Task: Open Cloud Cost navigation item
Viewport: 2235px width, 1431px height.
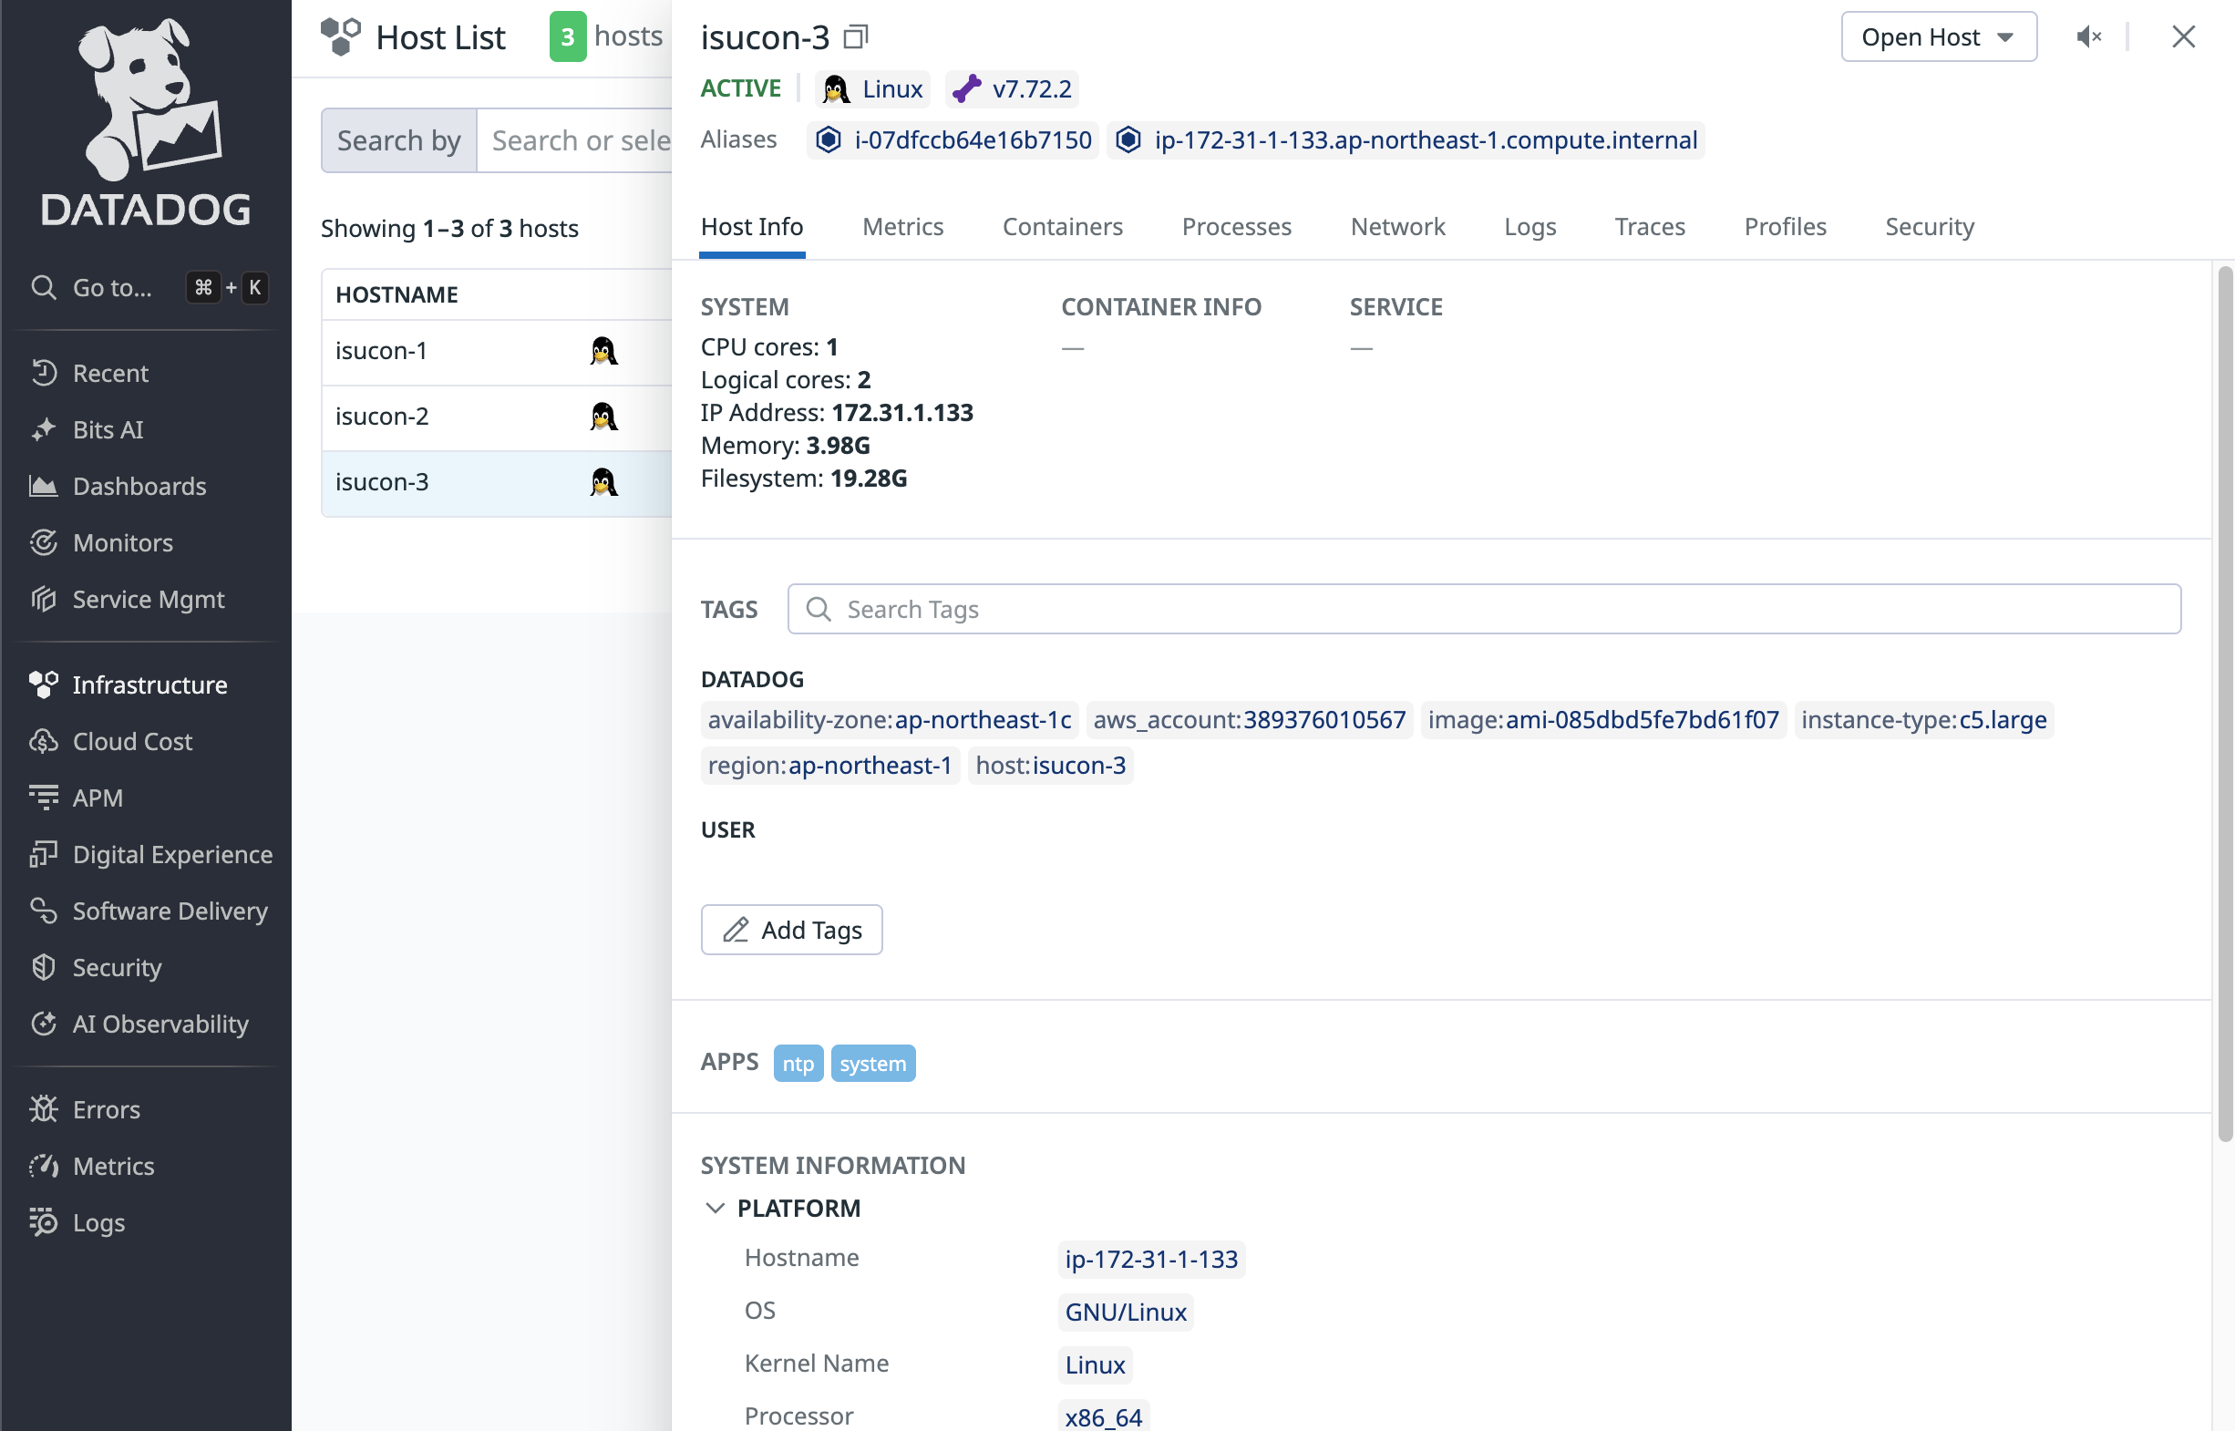Action: click(132, 742)
